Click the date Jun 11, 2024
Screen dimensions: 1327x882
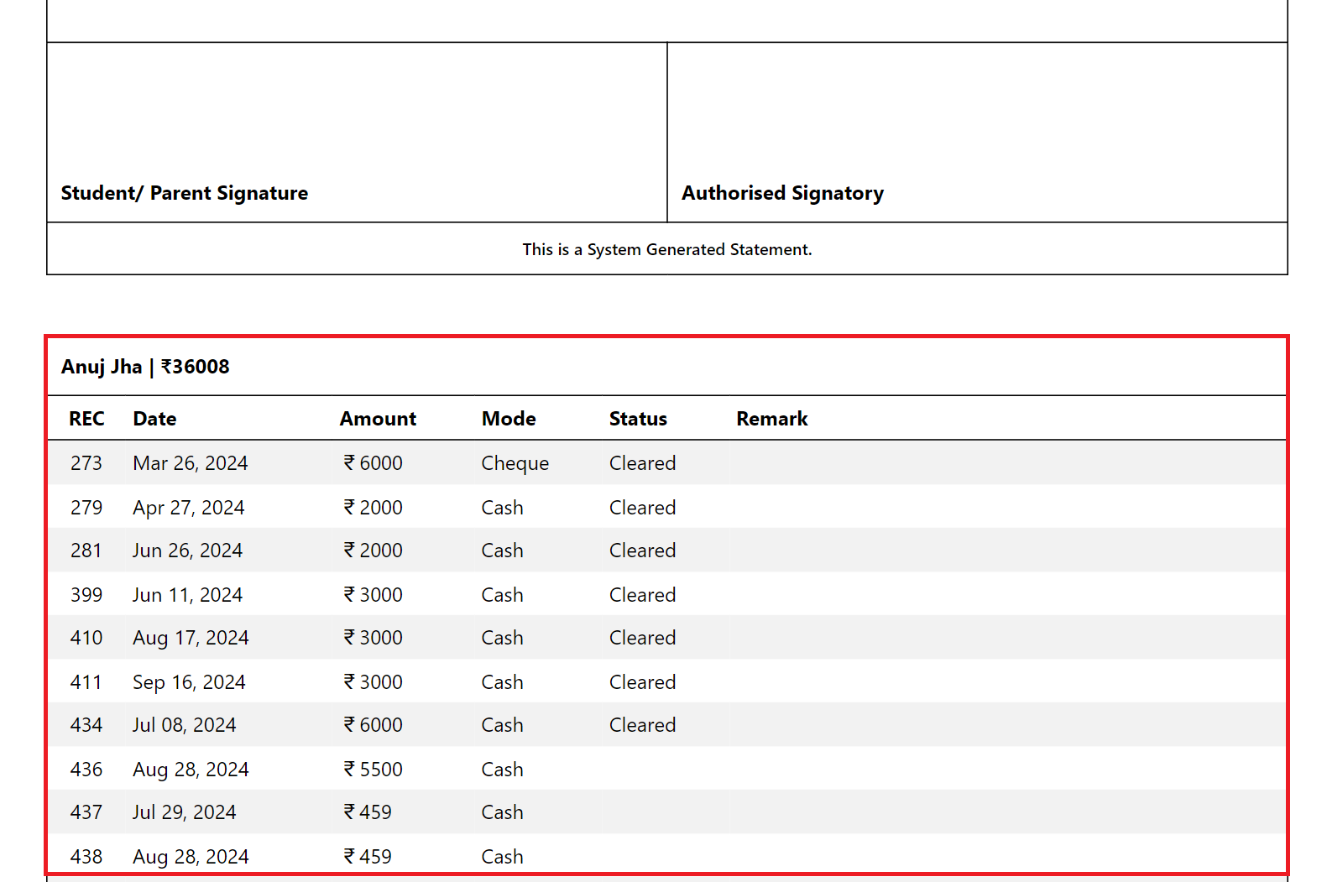(x=188, y=595)
